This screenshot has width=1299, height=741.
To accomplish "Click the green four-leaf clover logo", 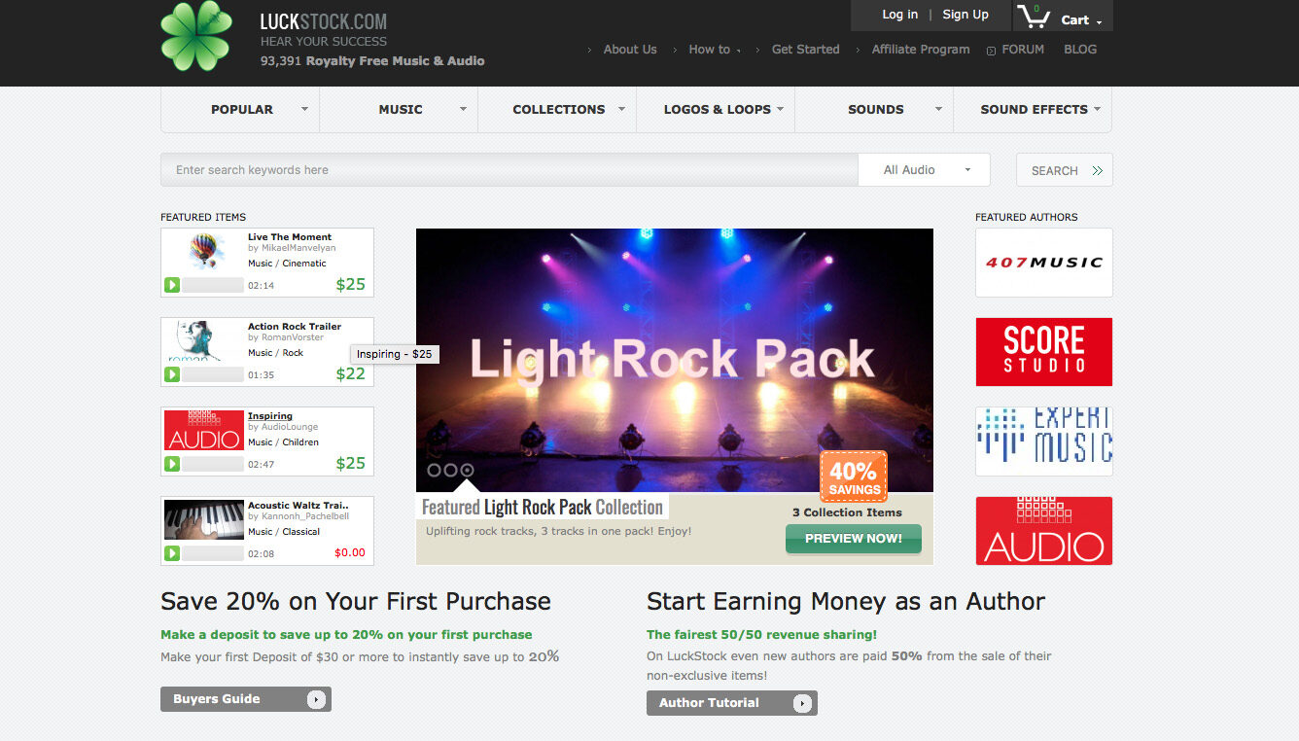I will click(x=197, y=36).
